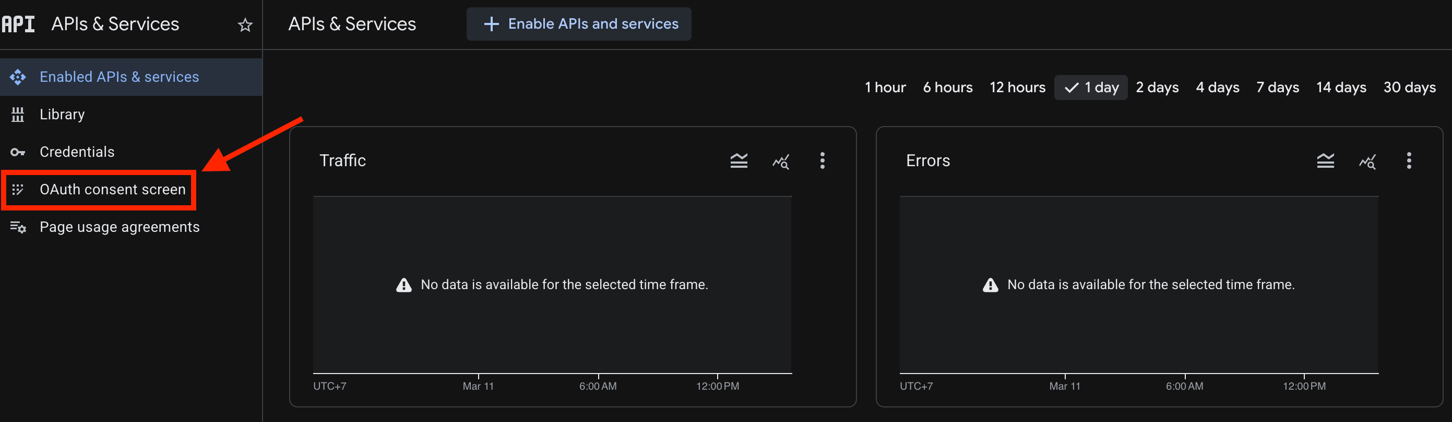Click the API logo icon

pos(18,24)
